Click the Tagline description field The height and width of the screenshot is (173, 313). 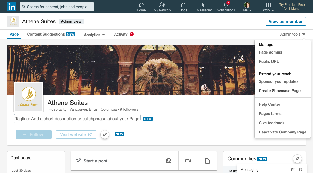[x=77, y=119]
